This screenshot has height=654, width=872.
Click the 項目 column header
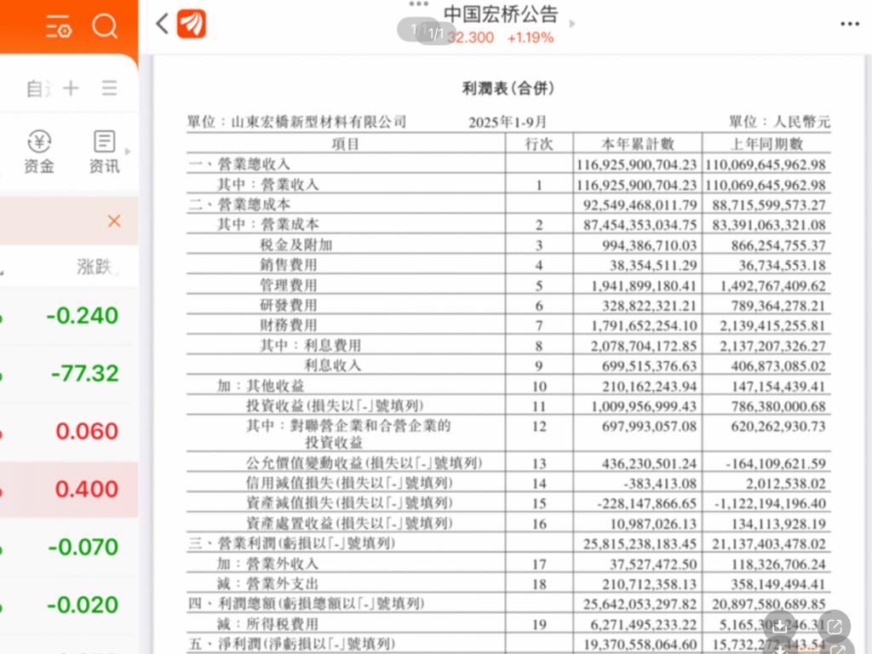[346, 143]
